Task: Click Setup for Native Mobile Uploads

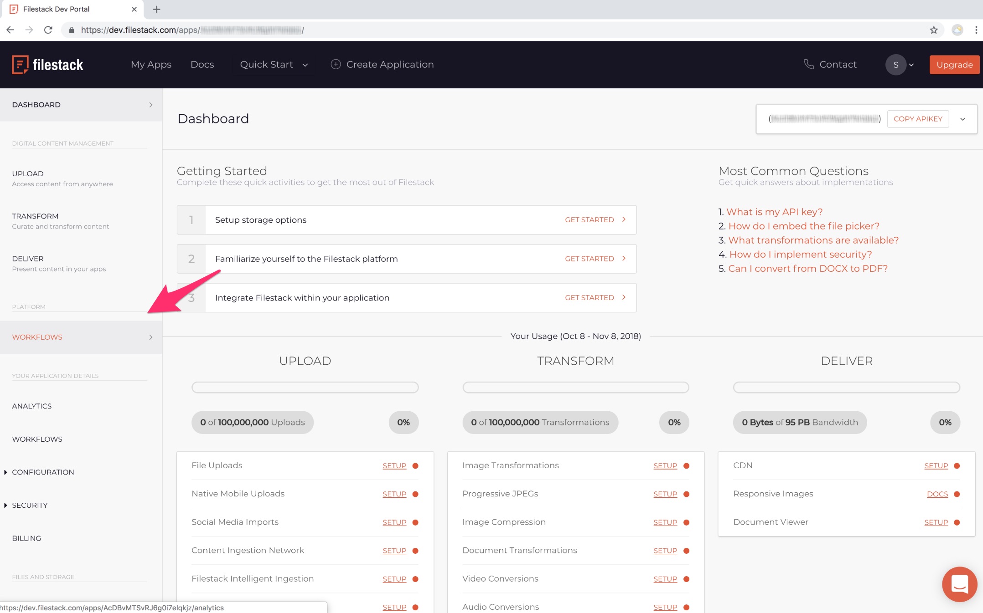Action: pos(394,494)
